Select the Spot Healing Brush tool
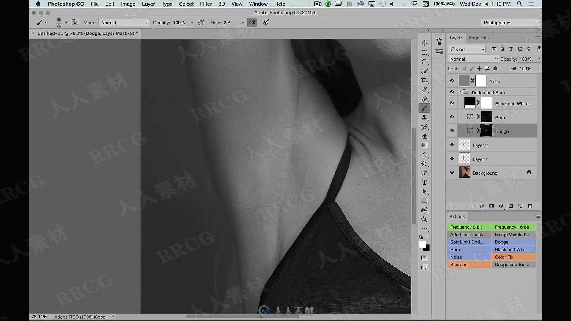Viewport: 571px width, 321px height. pos(424,99)
